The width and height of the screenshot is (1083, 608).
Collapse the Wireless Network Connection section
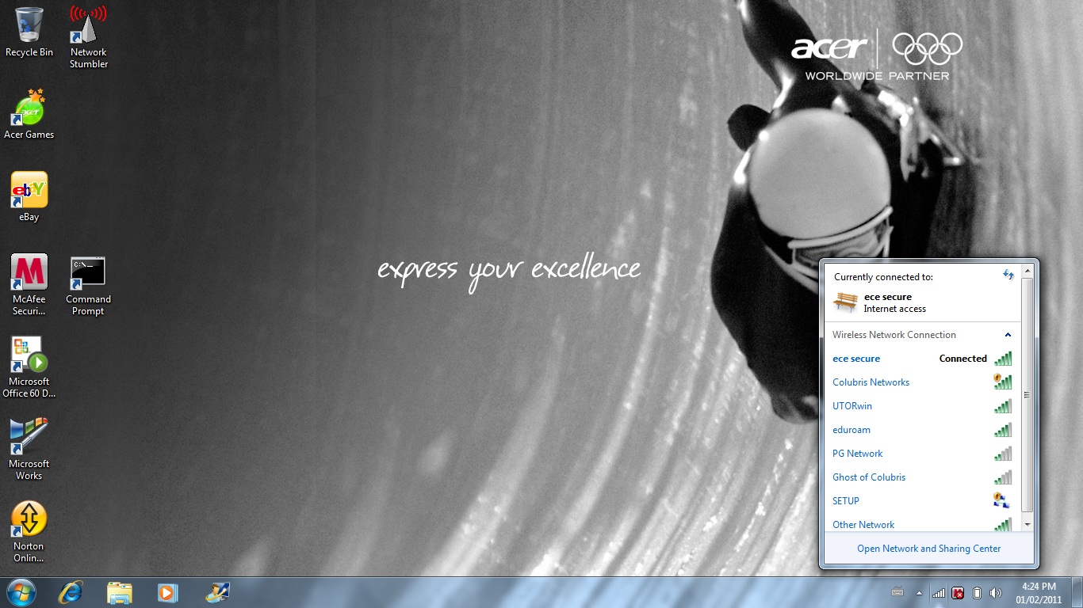tap(1008, 335)
